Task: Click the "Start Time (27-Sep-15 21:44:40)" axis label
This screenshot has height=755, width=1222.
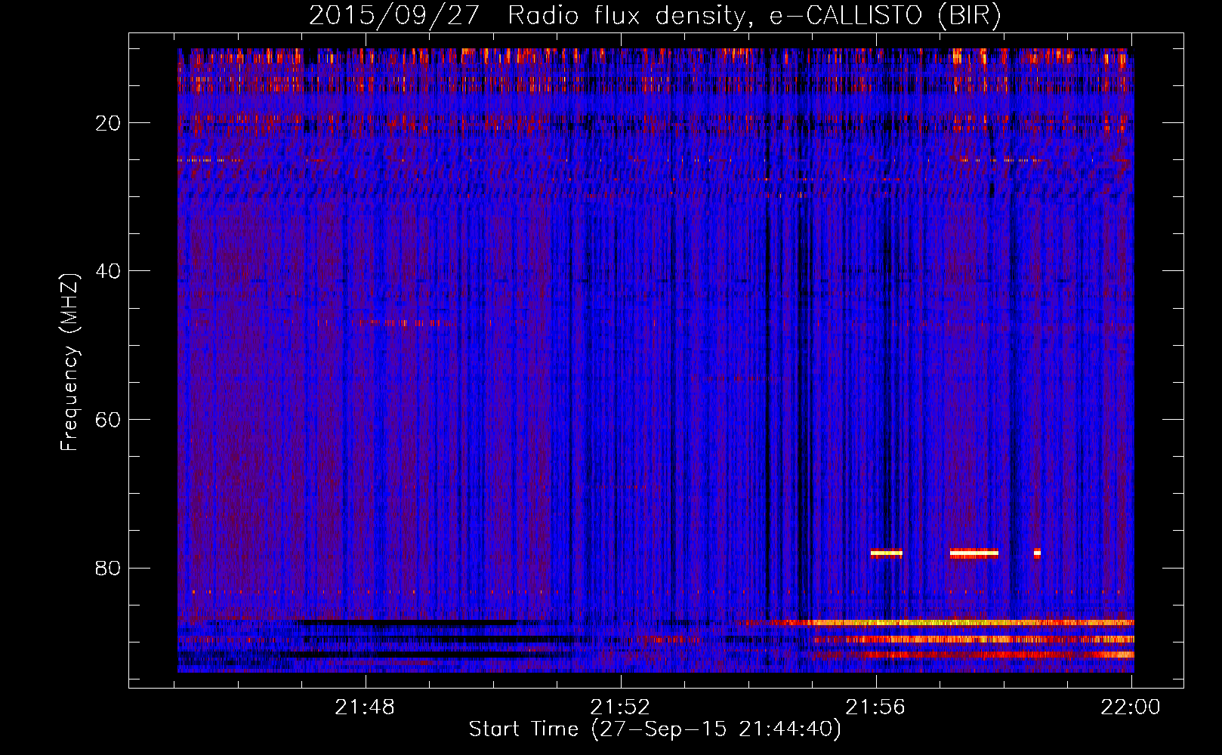Action: pyautogui.click(x=655, y=729)
